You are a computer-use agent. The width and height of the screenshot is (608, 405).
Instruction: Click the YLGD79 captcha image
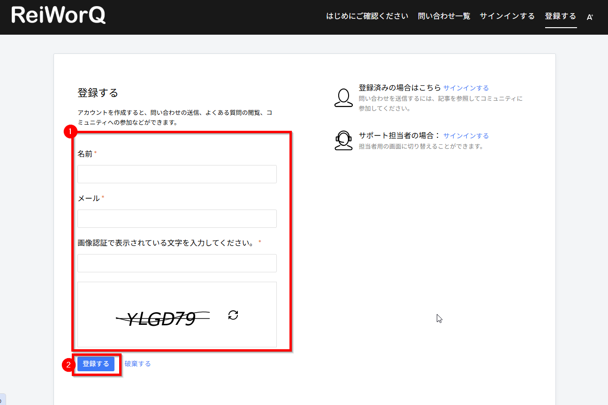tap(162, 319)
